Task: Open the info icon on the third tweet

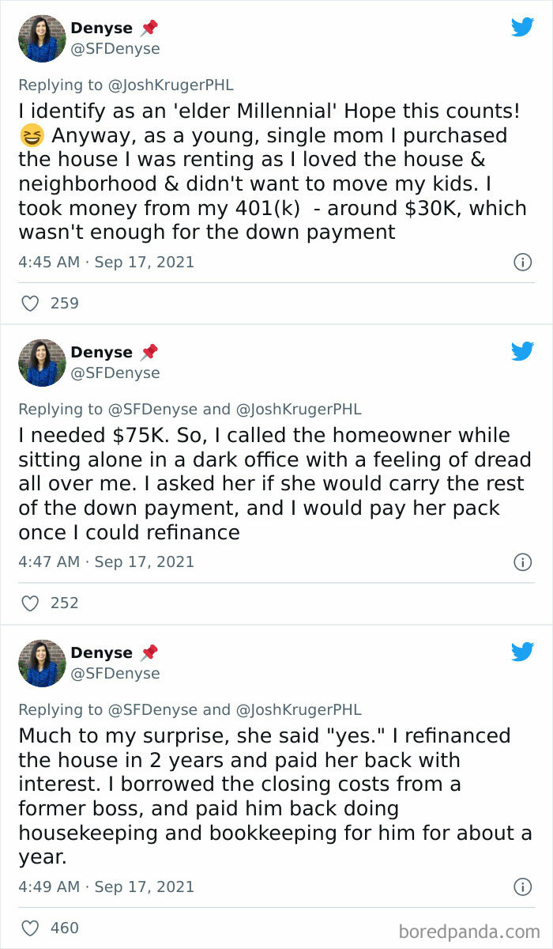Action: pyautogui.click(x=523, y=887)
